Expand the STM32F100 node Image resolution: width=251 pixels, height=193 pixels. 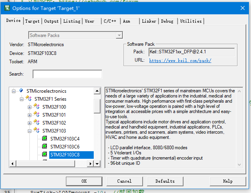[30, 107]
